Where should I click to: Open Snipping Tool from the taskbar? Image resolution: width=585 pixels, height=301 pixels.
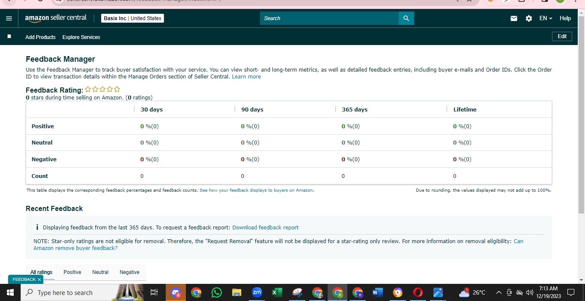297,292
